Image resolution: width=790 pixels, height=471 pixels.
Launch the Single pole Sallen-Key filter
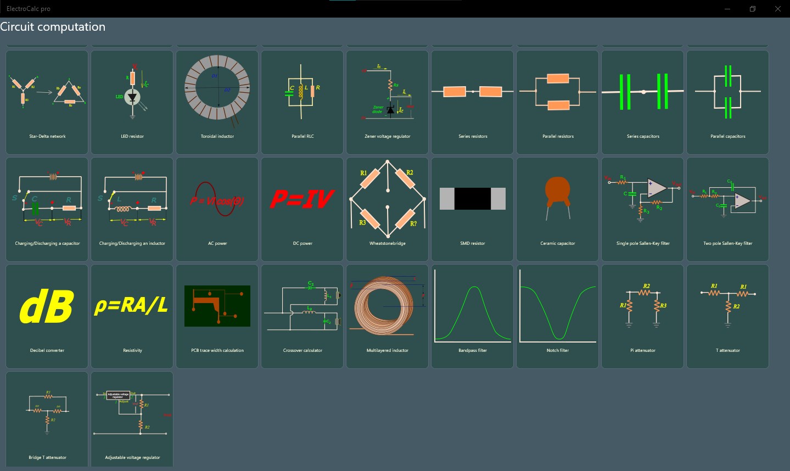click(642, 209)
